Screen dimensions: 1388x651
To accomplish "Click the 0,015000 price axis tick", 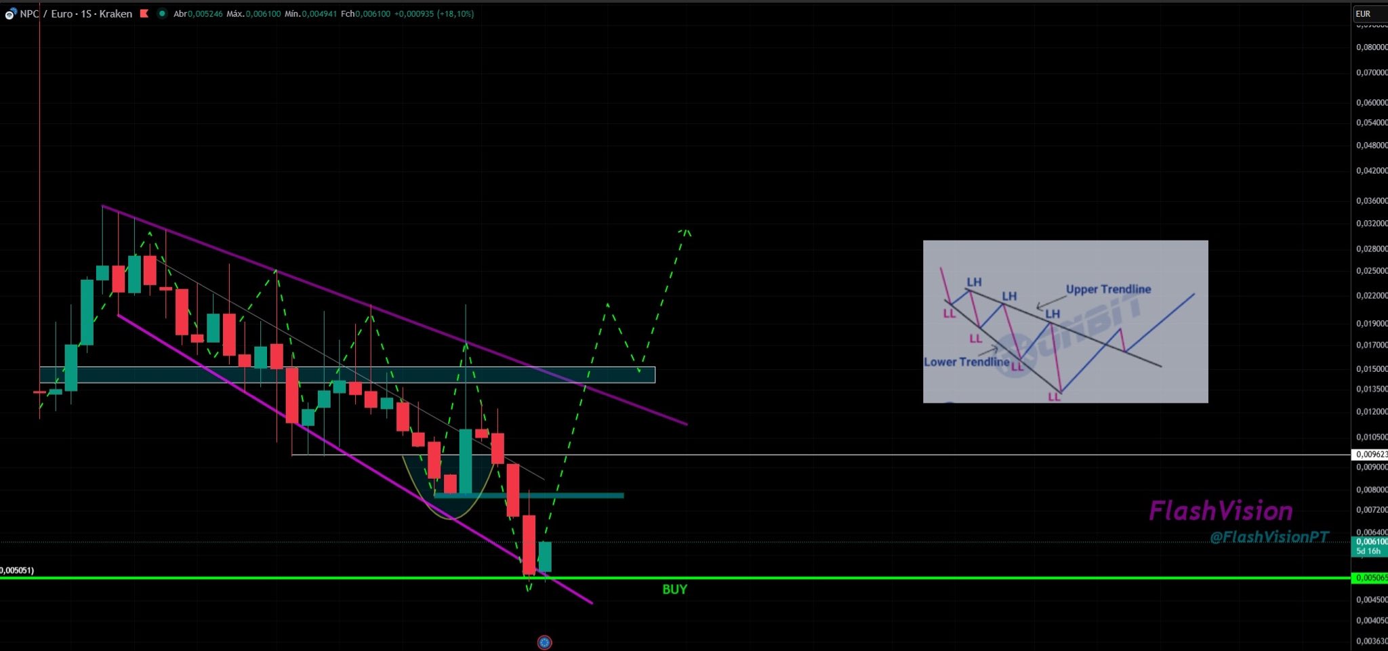I will pyautogui.click(x=1371, y=369).
